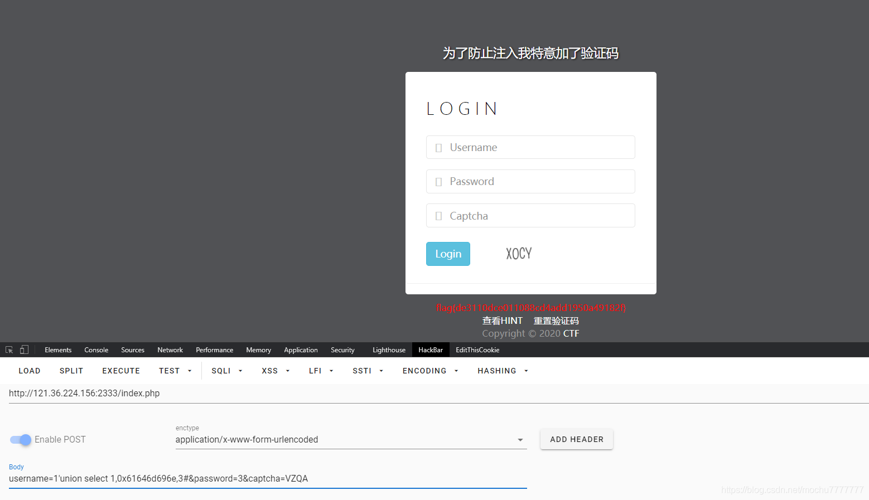Switch to the Application tab

coord(301,350)
